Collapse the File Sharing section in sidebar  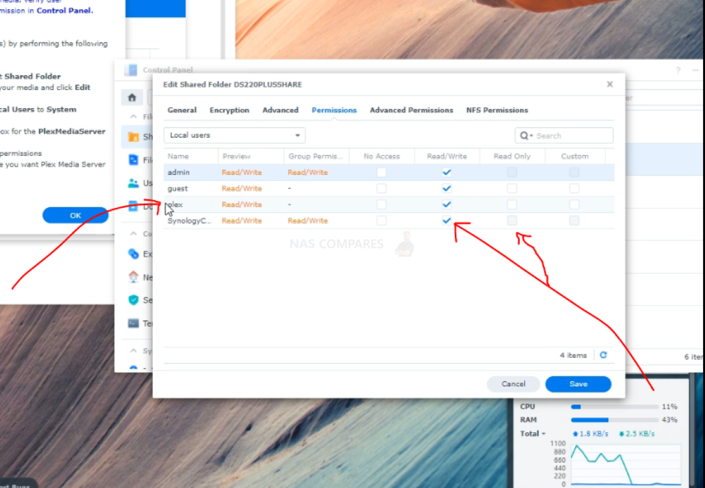(133, 117)
